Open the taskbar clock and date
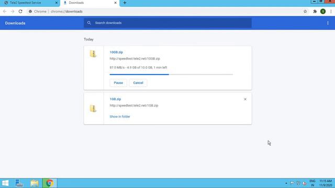This screenshot has height=188, width=335. point(326,183)
